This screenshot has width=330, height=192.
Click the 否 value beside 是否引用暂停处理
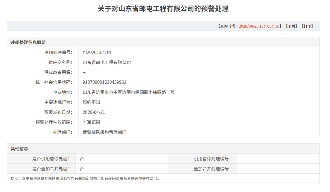tap(82, 159)
